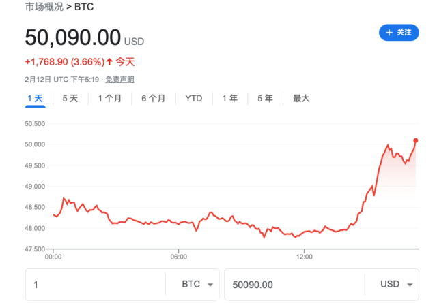The image size is (437, 303).
Task: Select the 5 年 chart range
Action: click(265, 99)
